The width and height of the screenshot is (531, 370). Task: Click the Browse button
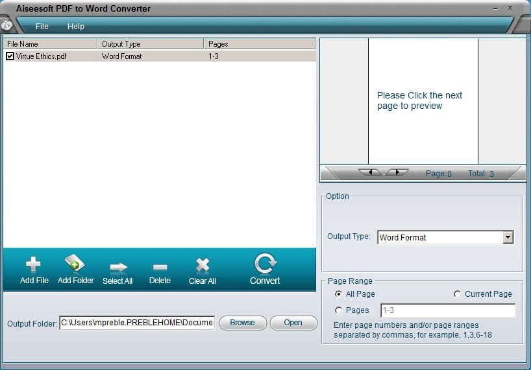click(x=242, y=323)
